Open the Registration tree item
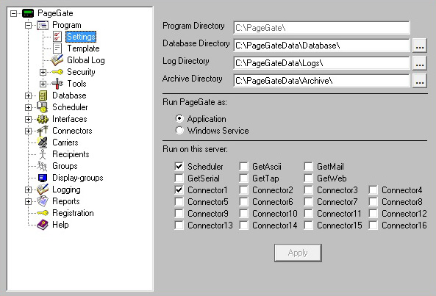The height and width of the screenshot is (296, 436). click(73, 213)
